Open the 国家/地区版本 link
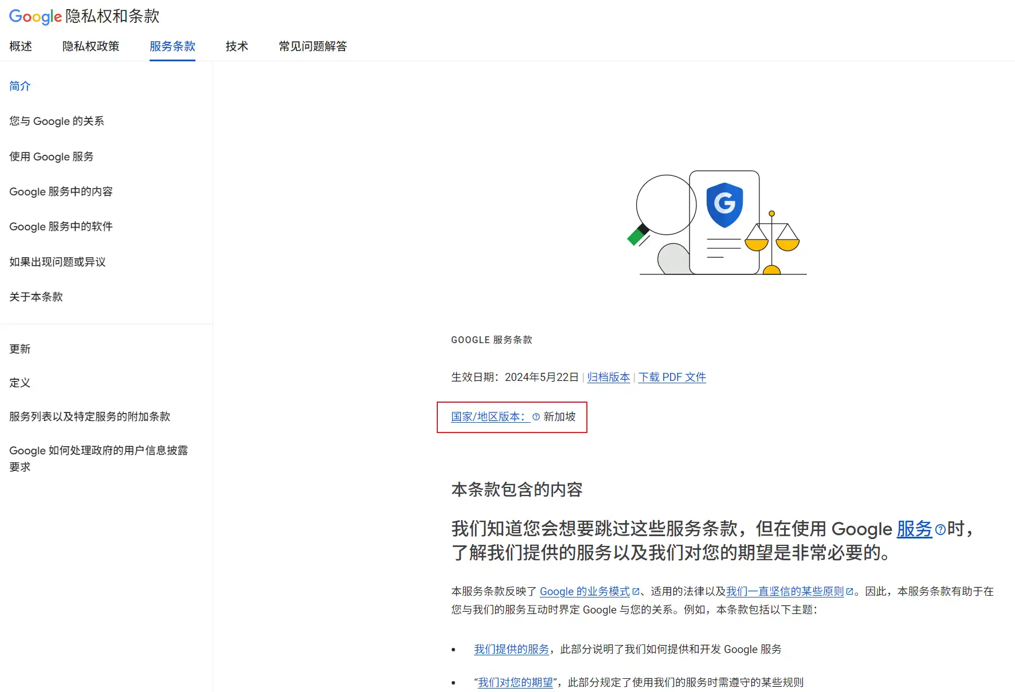Screen dimensions: 1015x692 [488, 417]
